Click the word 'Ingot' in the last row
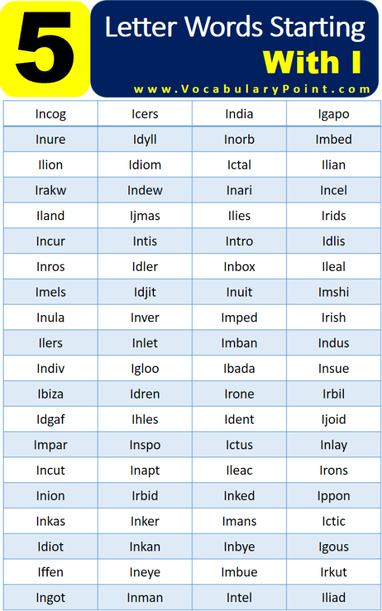 coord(51,597)
